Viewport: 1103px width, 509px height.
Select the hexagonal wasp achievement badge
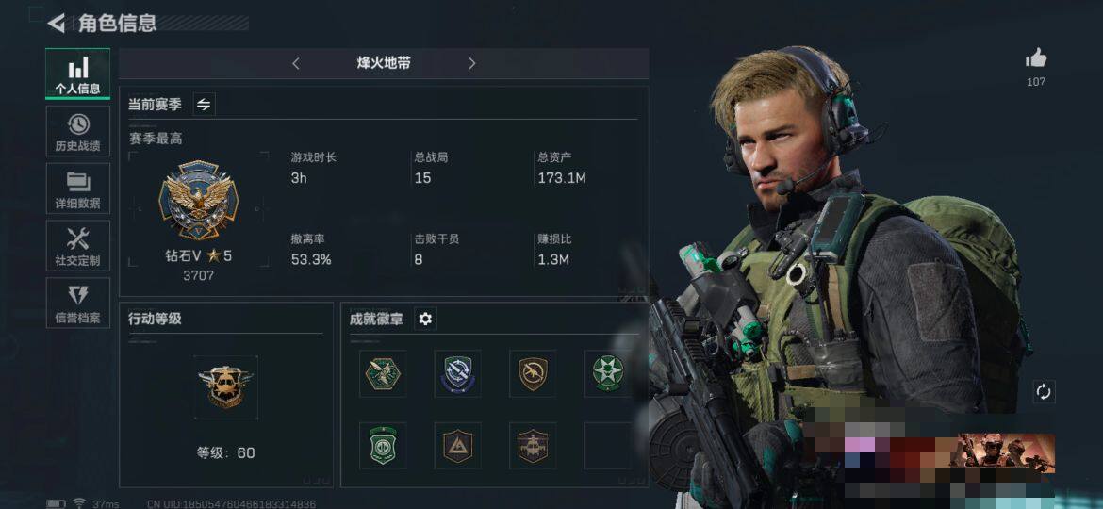pyautogui.click(x=383, y=373)
